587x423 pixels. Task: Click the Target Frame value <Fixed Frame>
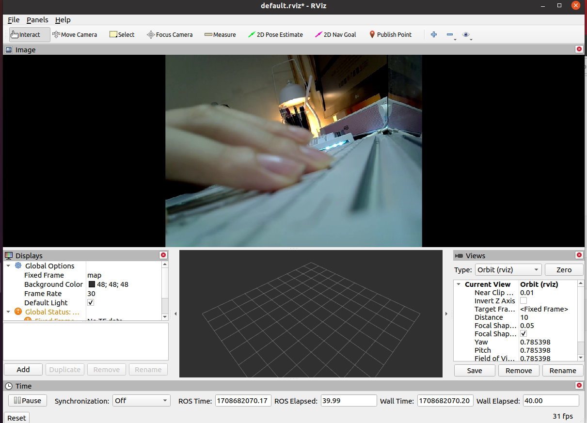coord(544,309)
